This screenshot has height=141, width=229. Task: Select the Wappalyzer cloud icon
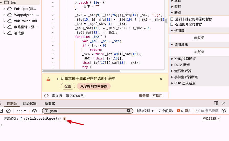pos(10,15)
